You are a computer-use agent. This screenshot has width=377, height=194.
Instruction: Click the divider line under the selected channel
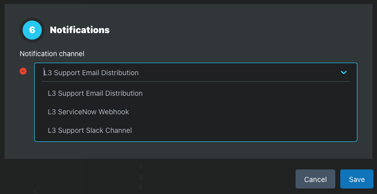(196, 82)
